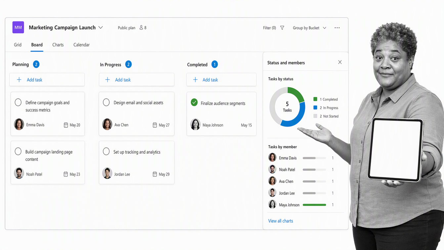Screen dimensions: 444x250
Task: Click the Planning bucket title
Action: [x=21, y=64]
